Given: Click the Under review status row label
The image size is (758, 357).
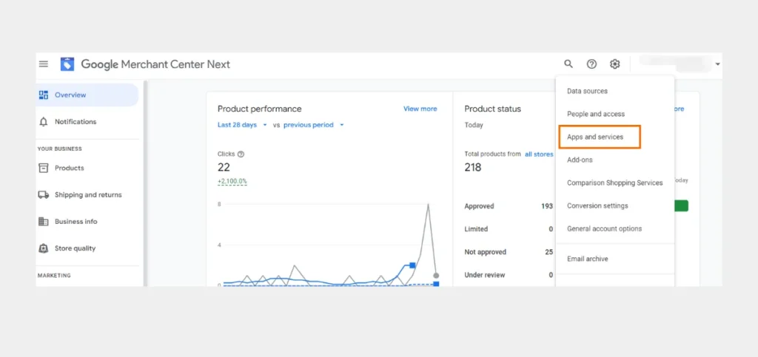Looking at the screenshot, I should 484,275.
